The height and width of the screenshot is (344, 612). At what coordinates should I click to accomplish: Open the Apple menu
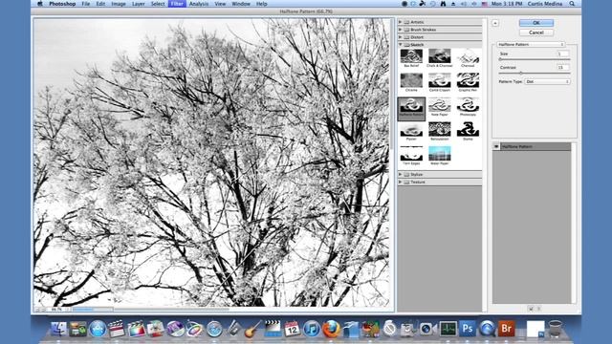click(40, 4)
